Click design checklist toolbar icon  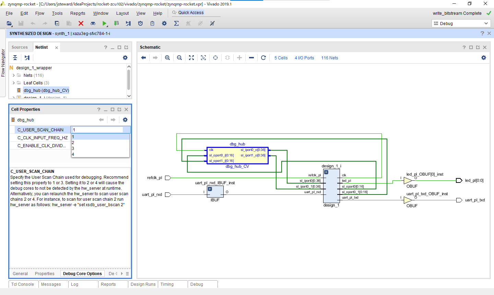click(x=152, y=23)
